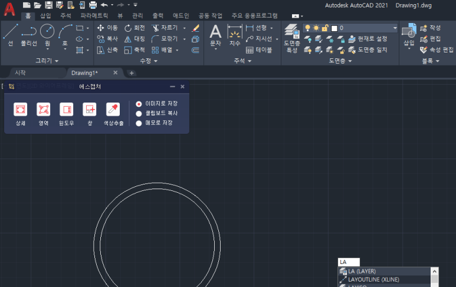Open the 파라메트릭 ribbon tab
Image resolution: width=456 pixels, height=287 pixels.
(94, 16)
